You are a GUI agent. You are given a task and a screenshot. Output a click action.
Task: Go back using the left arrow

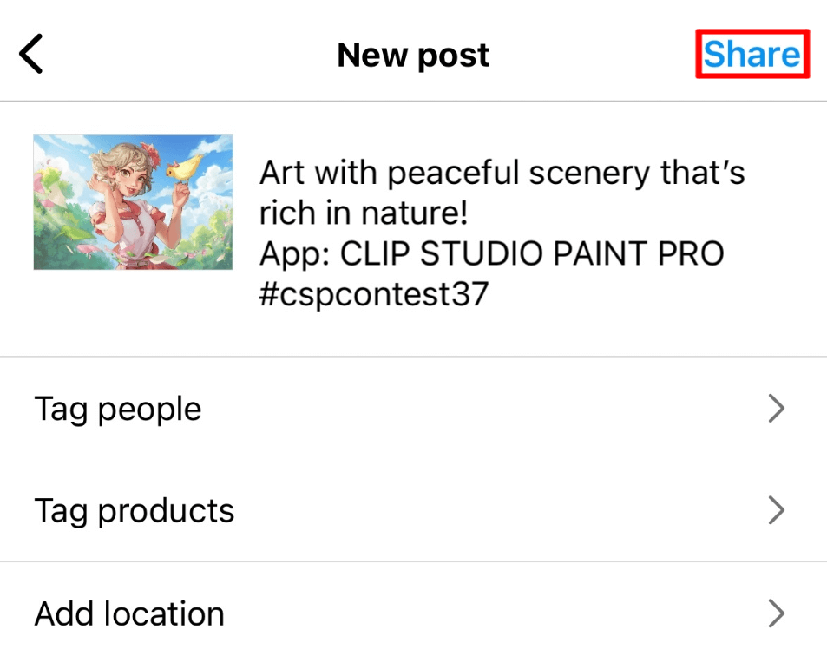coord(30,55)
